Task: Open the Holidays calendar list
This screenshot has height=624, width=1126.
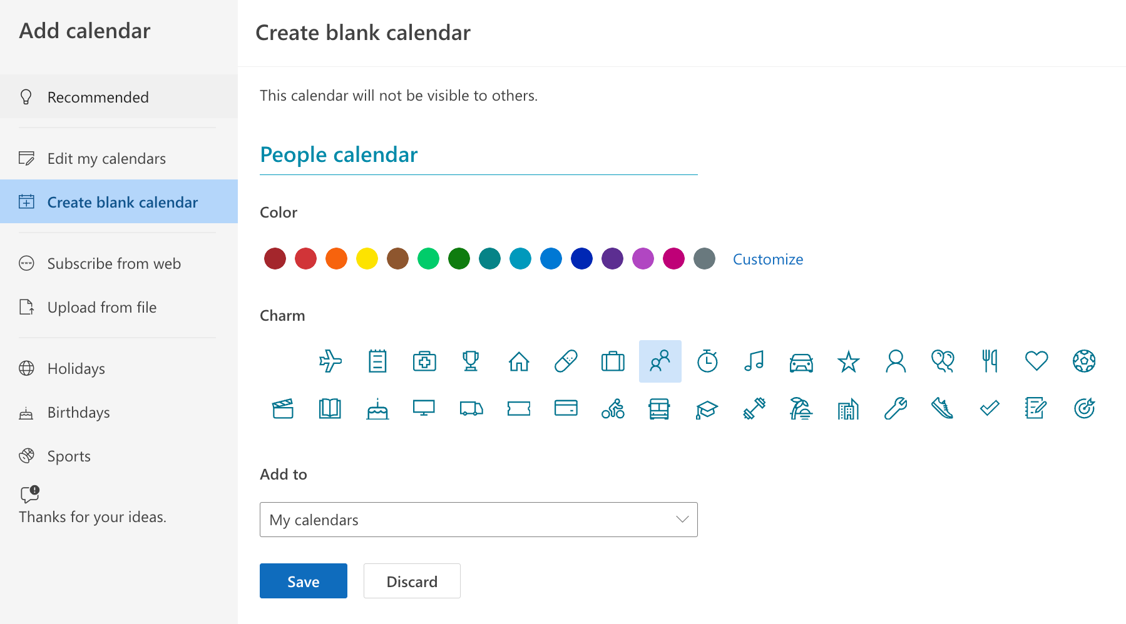Action: click(x=76, y=369)
